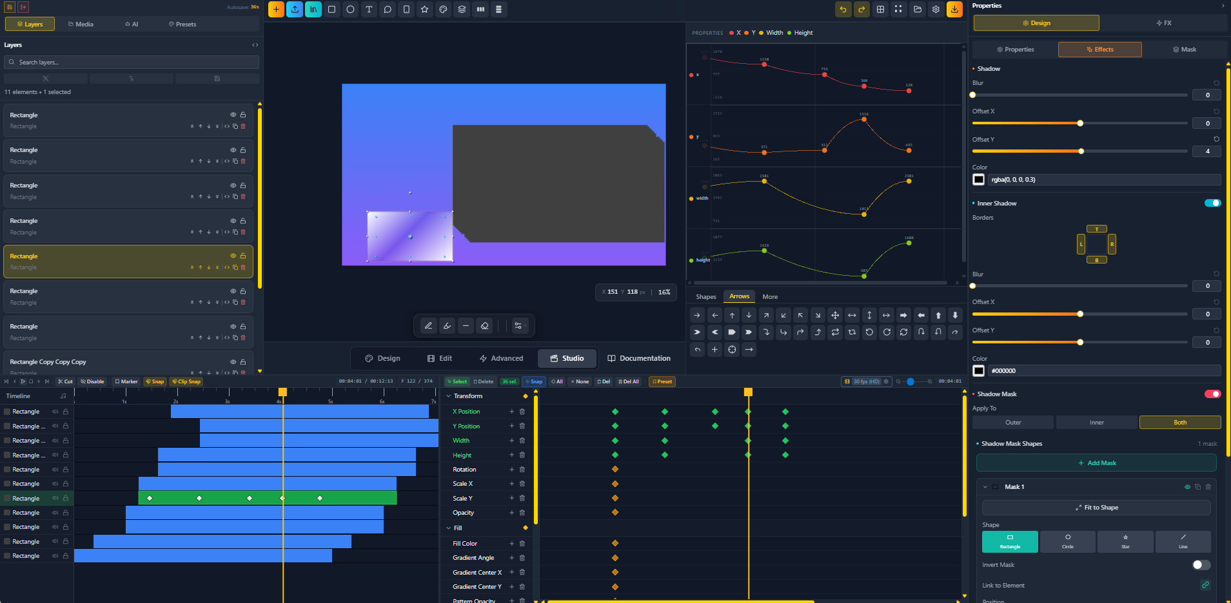
Task: Click the Add Mask button
Action: pos(1096,463)
